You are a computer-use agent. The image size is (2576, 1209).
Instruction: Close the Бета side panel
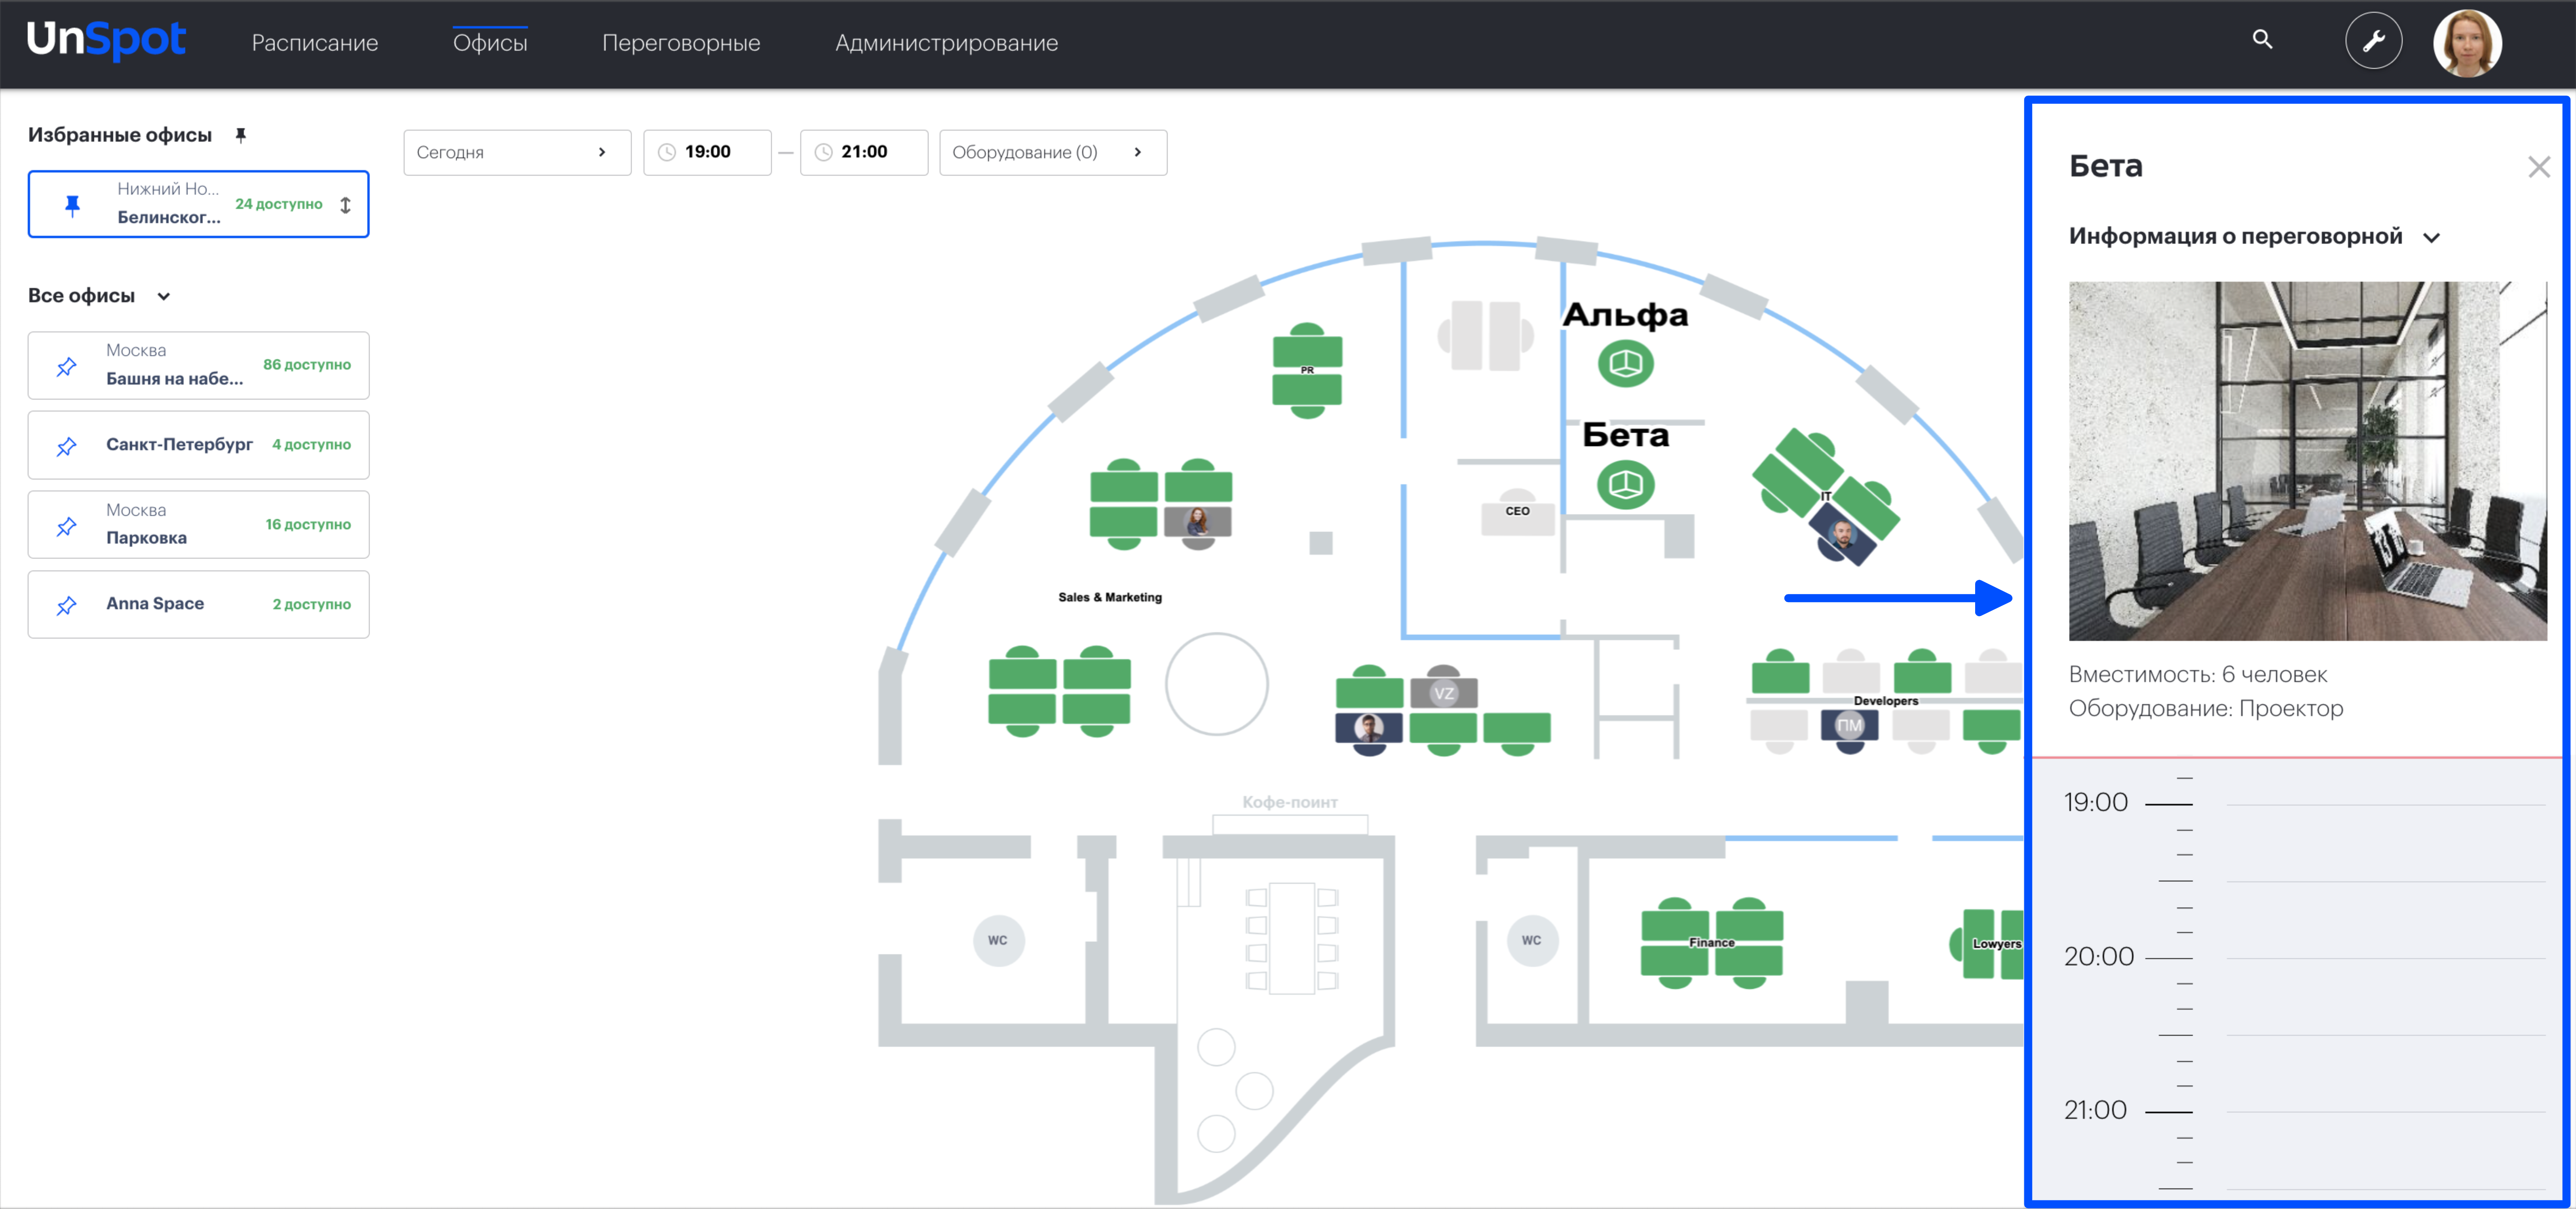2539,167
